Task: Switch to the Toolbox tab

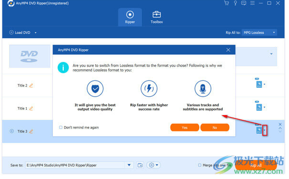Action: click(157, 17)
